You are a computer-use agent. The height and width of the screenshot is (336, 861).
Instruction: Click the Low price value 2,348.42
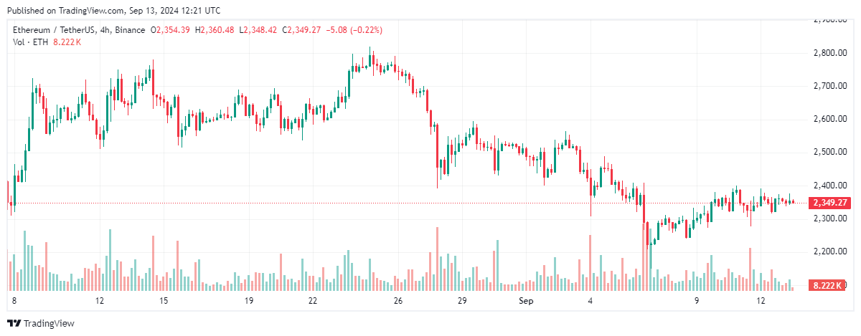[x=261, y=30]
